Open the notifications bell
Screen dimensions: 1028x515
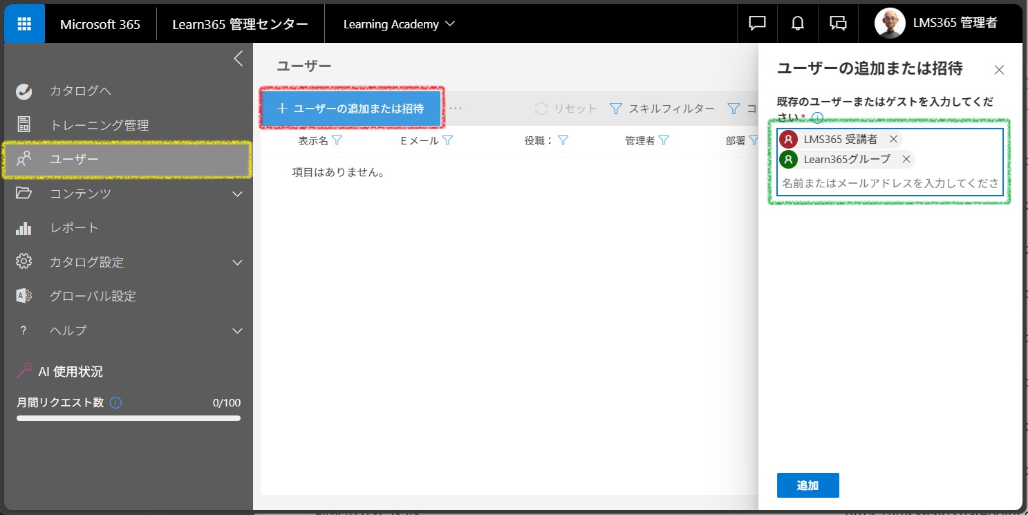click(798, 24)
